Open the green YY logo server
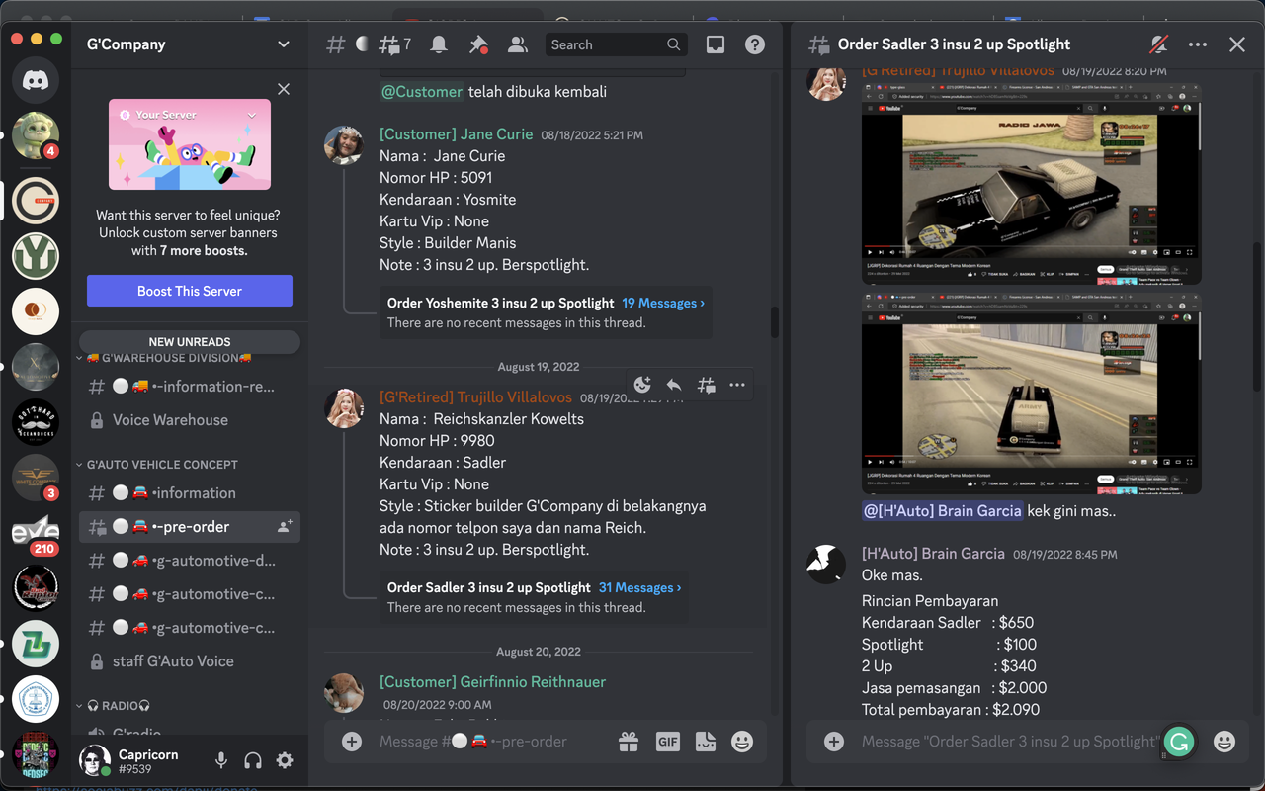This screenshot has width=1265, height=791. click(36, 256)
